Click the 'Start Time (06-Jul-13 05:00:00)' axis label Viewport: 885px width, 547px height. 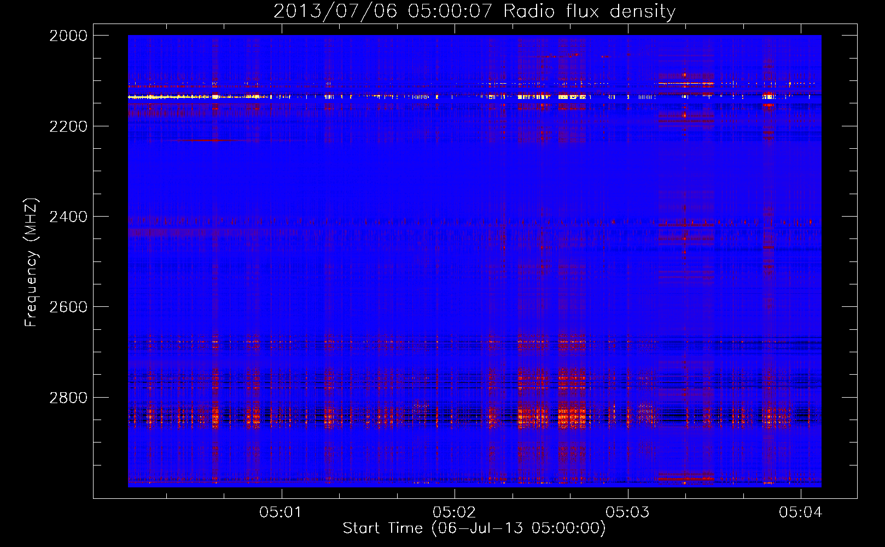(x=474, y=528)
